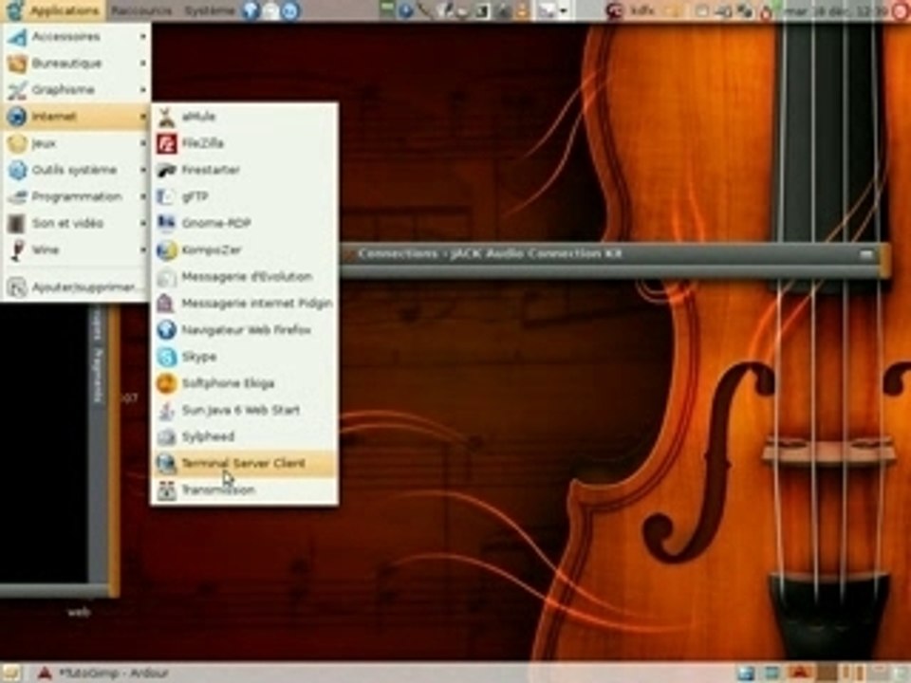
Task: Expand the Outils système submenu
Action: (76, 170)
